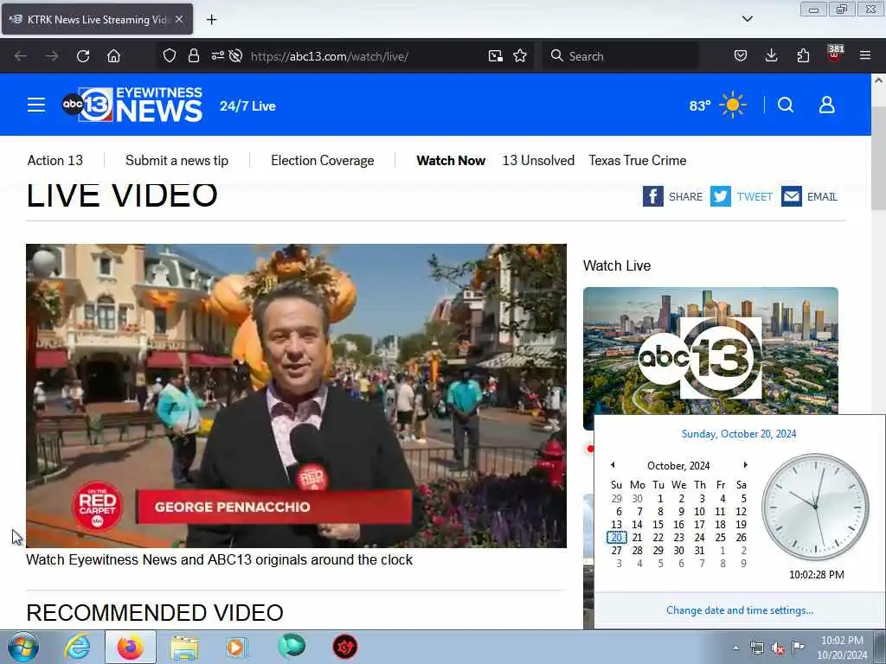Click the 24/7 Live link

(247, 106)
